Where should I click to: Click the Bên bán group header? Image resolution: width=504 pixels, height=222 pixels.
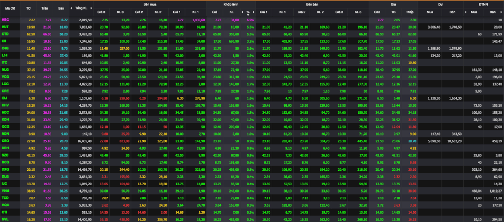[x=312, y=4]
